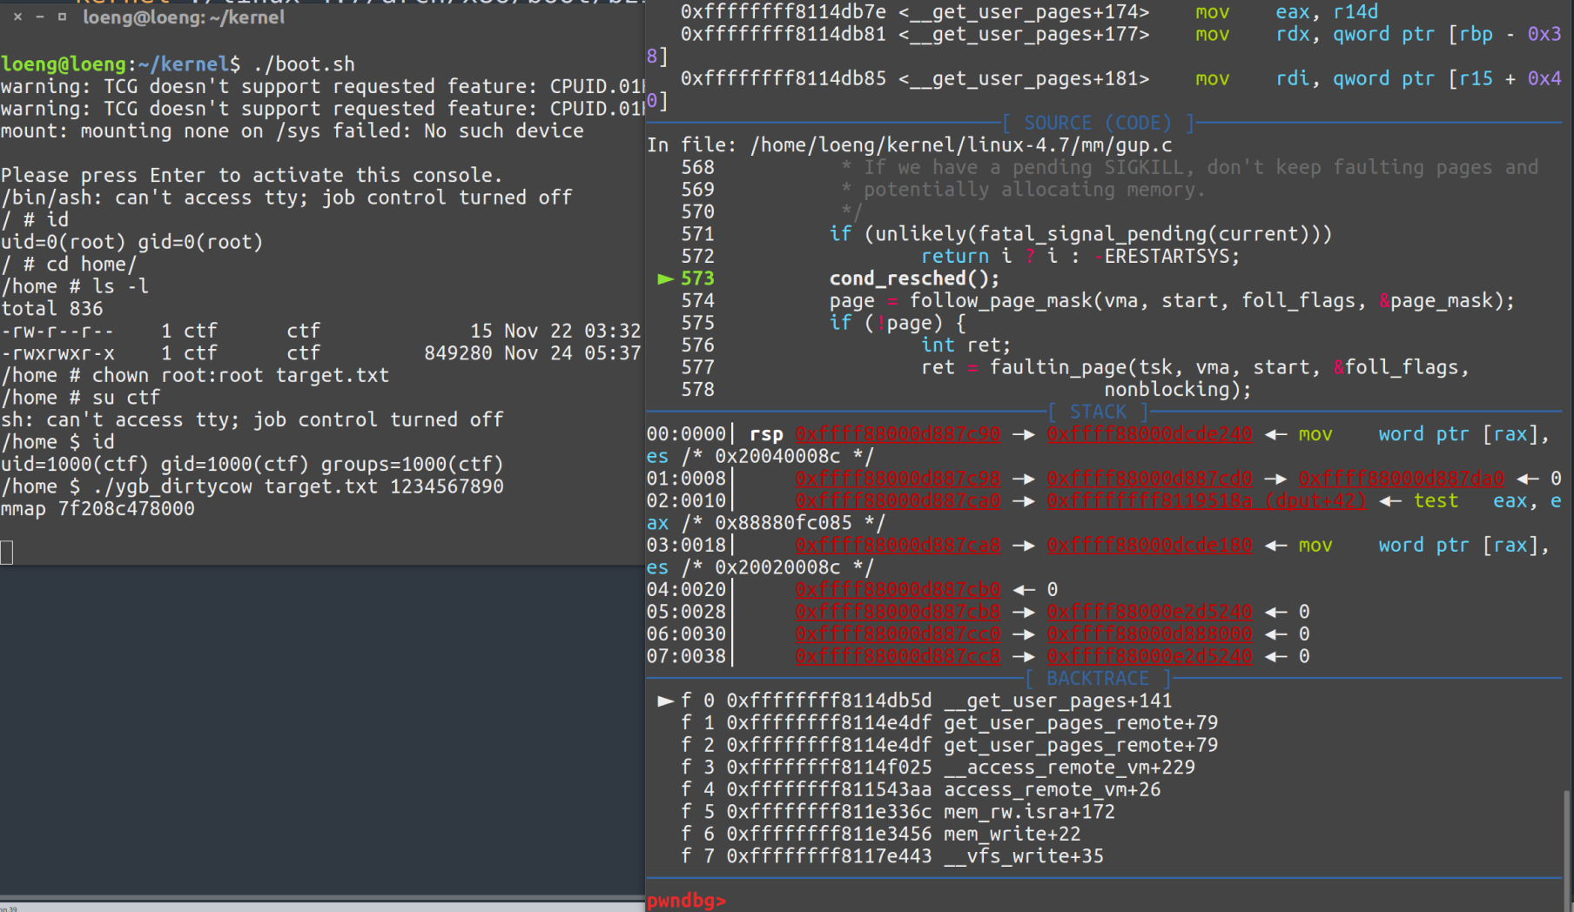Image resolution: width=1574 pixels, height=912 pixels.
Task: Minimize the kernel terminal window
Action: (x=40, y=17)
